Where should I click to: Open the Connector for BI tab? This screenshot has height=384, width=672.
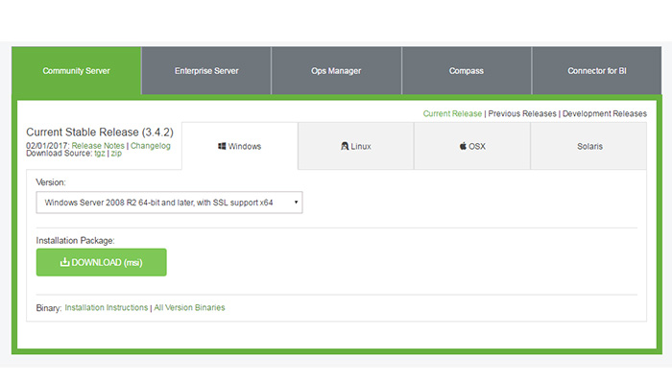click(597, 71)
